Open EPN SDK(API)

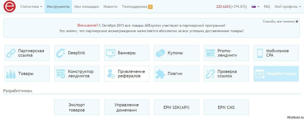pos(177,107)
